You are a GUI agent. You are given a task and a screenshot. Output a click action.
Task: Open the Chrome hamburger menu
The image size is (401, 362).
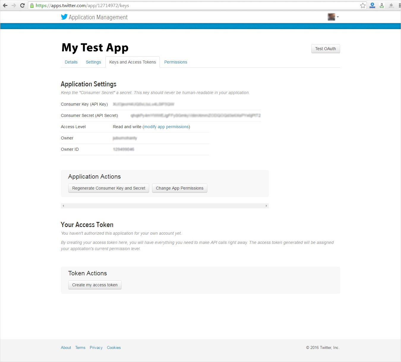pyautogui.click(x=399, y=5)
